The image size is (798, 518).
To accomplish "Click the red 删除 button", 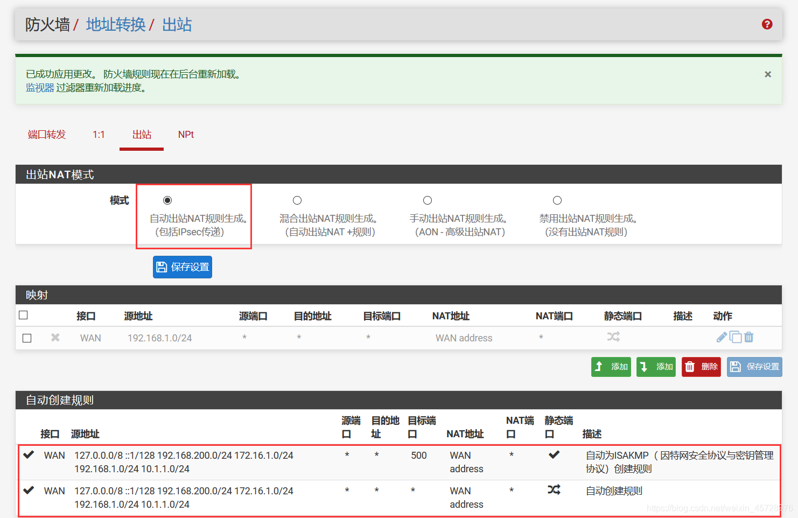I will point(701,367).
